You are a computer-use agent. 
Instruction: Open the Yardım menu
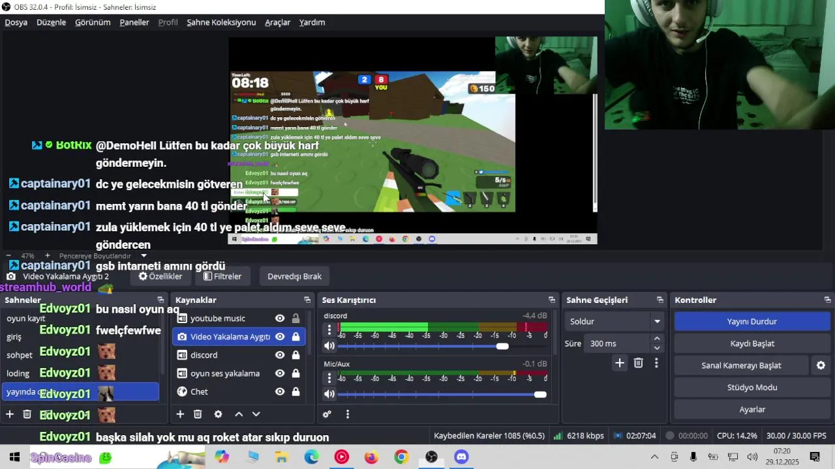[x=312, y=22]
